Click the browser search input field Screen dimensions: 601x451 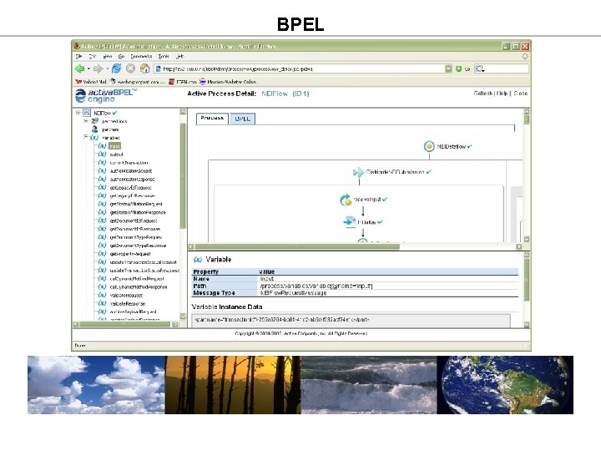tap(506, 68)
